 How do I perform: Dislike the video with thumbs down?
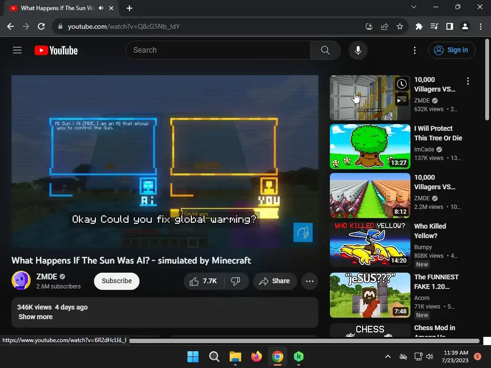point(236,281)
